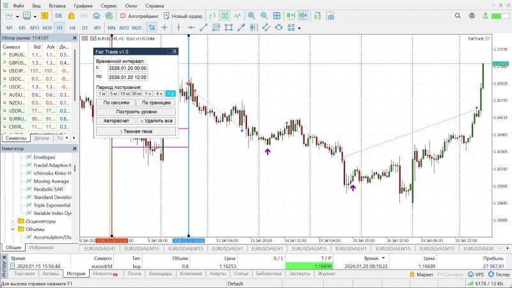Click the zoom in magnifier icon
Image resolution: width=512 pixels, height=288 pixels.
click(x=251, y=15)
